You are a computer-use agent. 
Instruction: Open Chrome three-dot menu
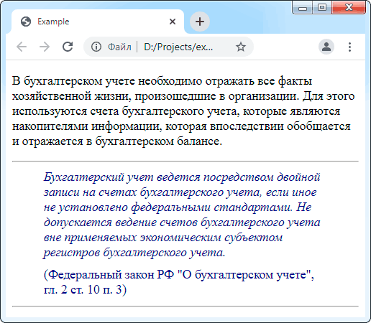point(349,47)
